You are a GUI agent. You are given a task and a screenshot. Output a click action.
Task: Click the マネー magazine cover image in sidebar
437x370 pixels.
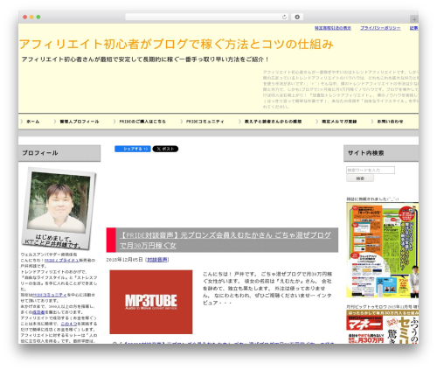(x=382, y=326)
